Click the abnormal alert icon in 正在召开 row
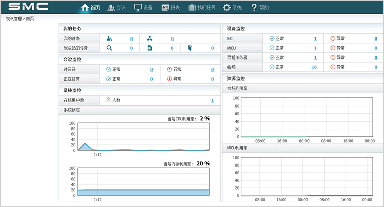384x207 pixels. click(169, 79)
